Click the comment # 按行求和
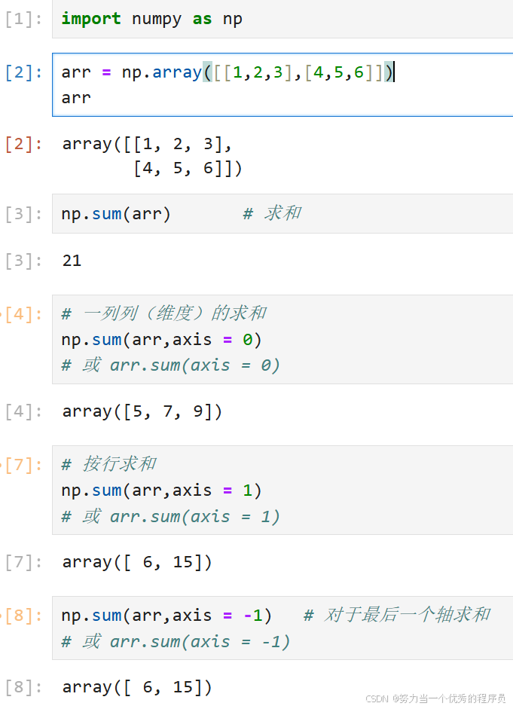The height and width of the screenshot is (709, 513). click(x=109, y=464)
